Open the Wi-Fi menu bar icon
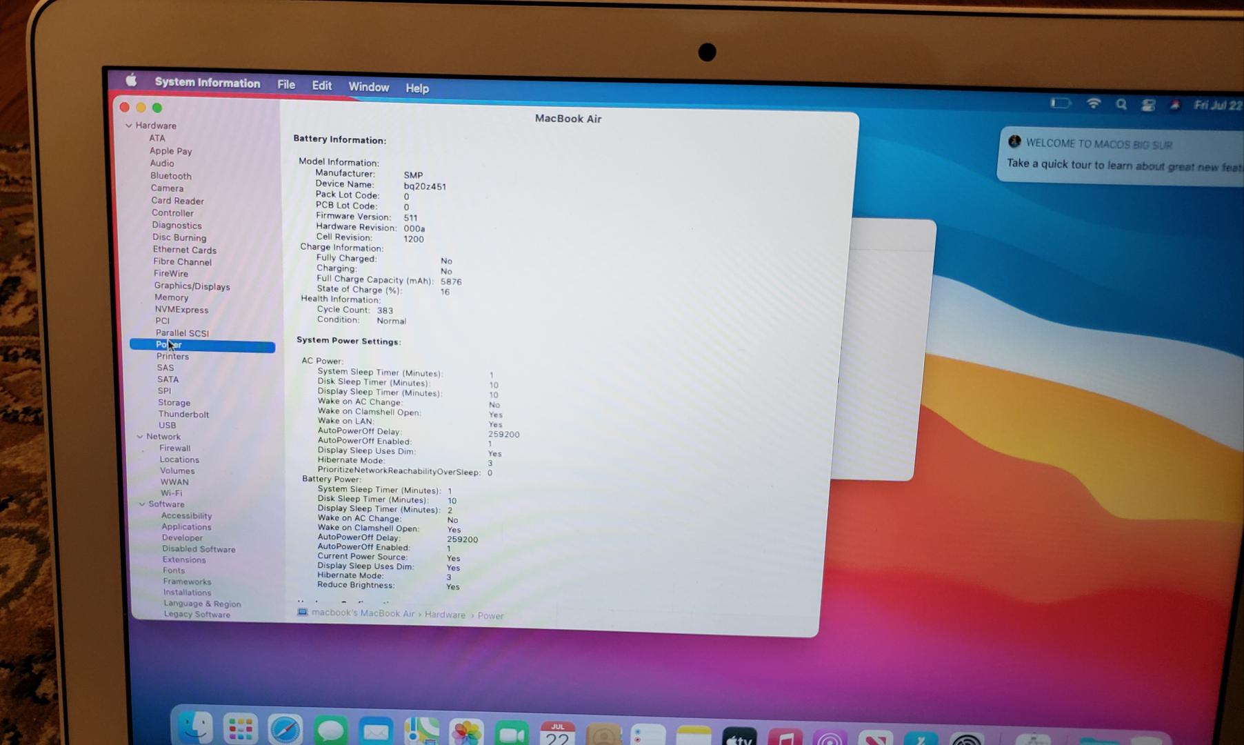The height and width of the screenshot is (745, 1244). [x=1094, y=103]
